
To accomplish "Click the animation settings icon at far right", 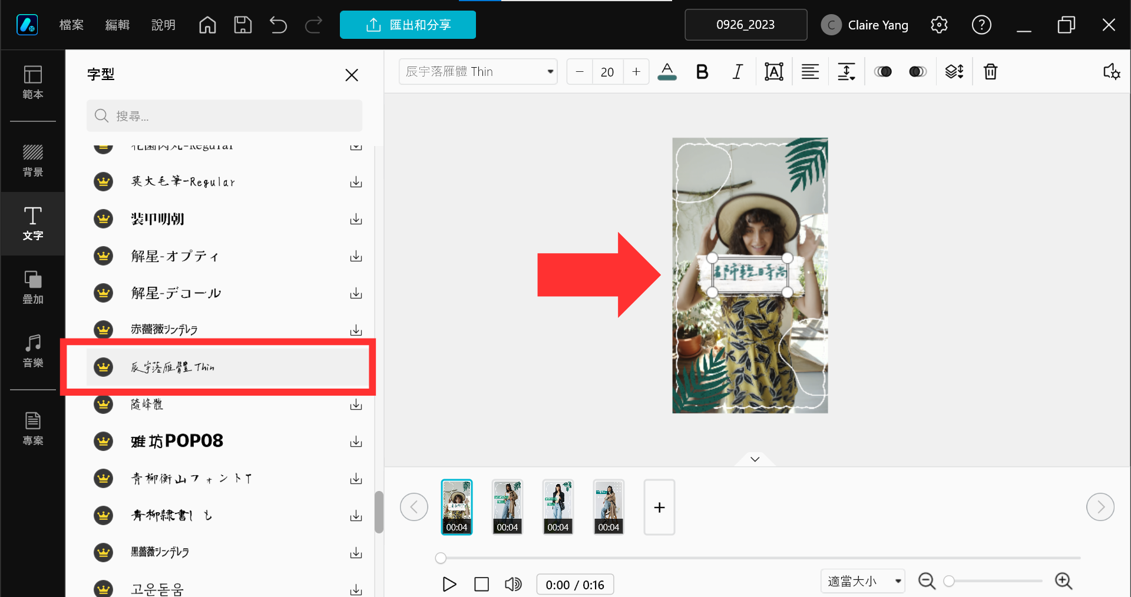I will 1112,72.
